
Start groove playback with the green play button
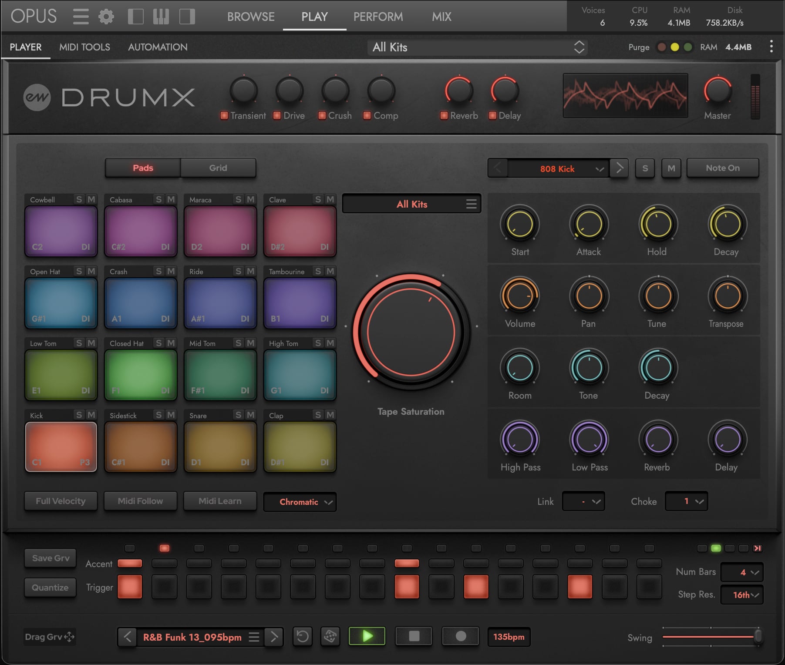click(x=367, y=636)
